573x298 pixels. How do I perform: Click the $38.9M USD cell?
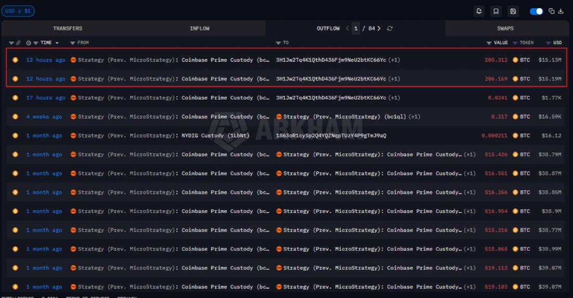click(x=552, y=211)
